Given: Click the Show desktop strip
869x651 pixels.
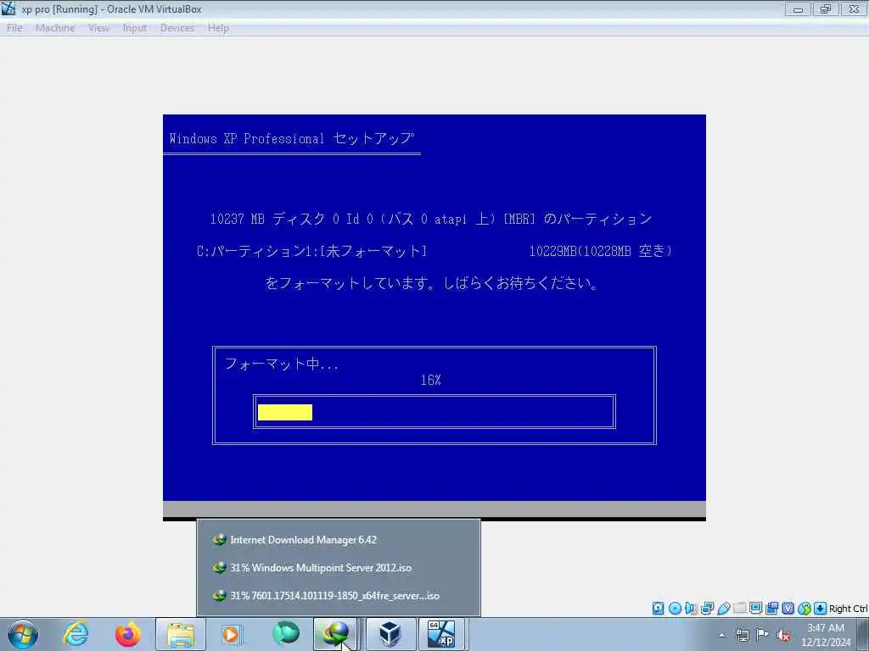Looking at the screenshot, I should 863,635.
